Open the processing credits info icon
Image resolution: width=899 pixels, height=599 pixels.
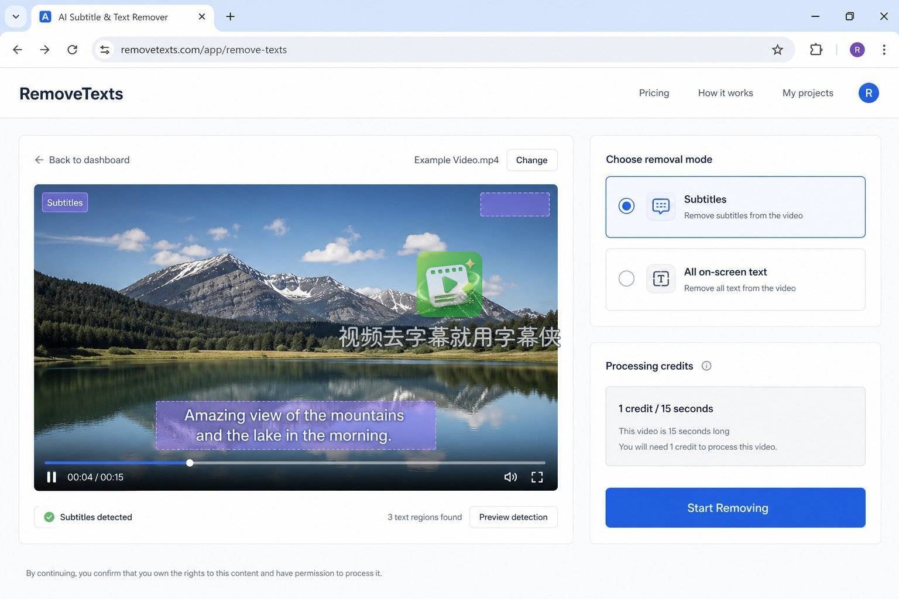tap(706, 366)
